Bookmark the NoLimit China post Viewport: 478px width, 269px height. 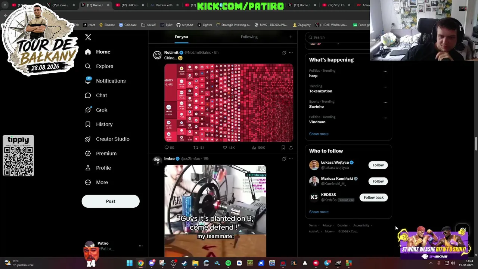[x=283, y=148]
